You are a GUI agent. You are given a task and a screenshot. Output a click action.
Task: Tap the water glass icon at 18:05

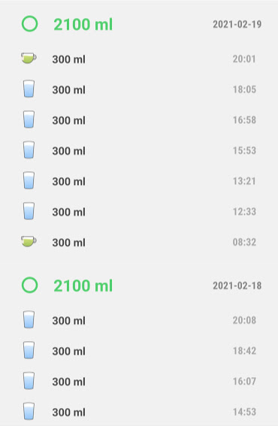[29, 89]
